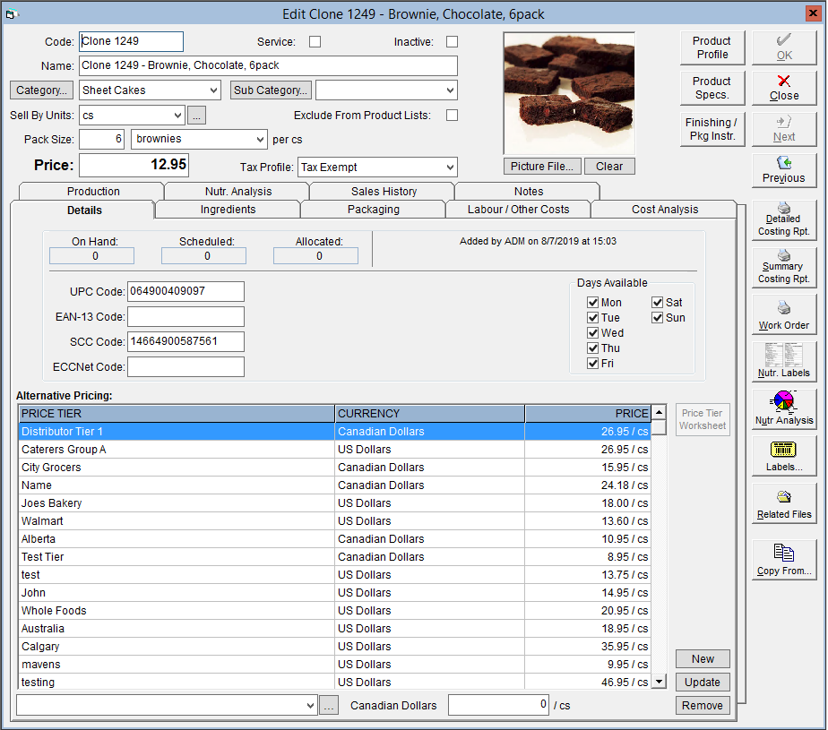Uncheck the Thu availability checkbox

(x=592, y=348)
